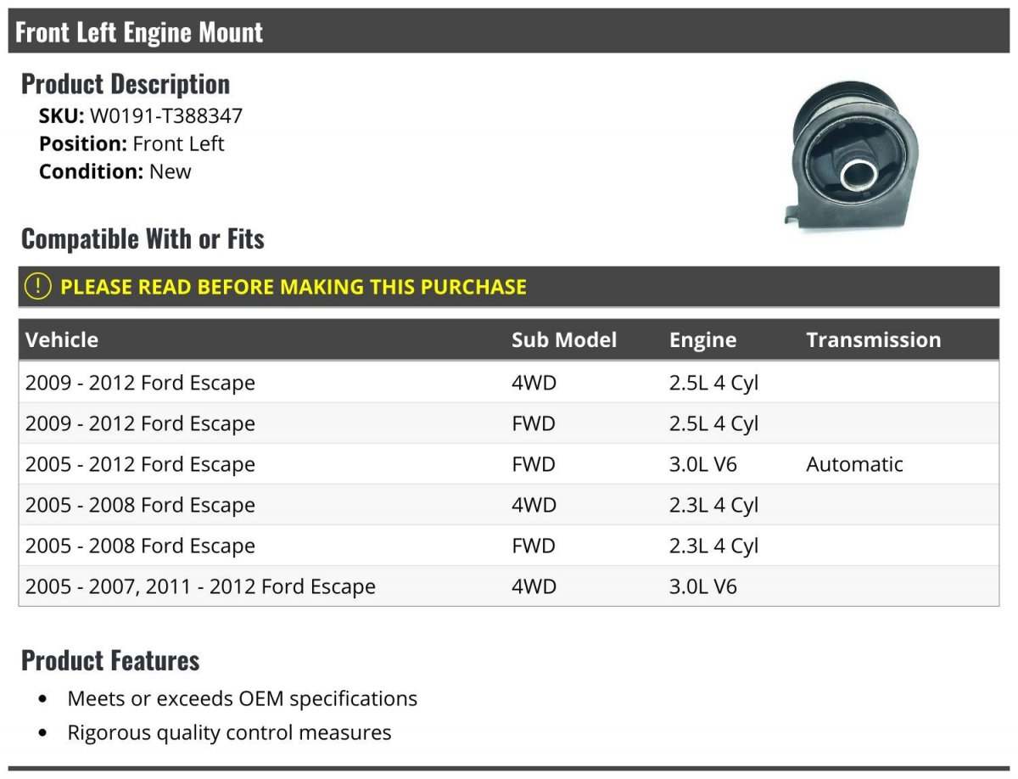Select the Vehicle column header
The height and width of the screenshot is (779, 1018).
(x=62, y=340)
